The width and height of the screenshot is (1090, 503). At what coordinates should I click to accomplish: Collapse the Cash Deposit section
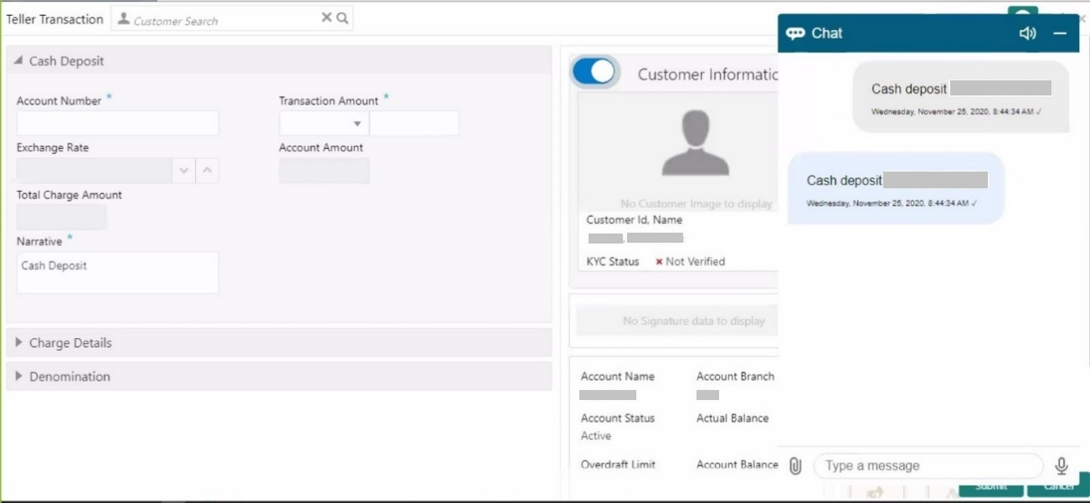pyautogui.click(x=18, y=61)
